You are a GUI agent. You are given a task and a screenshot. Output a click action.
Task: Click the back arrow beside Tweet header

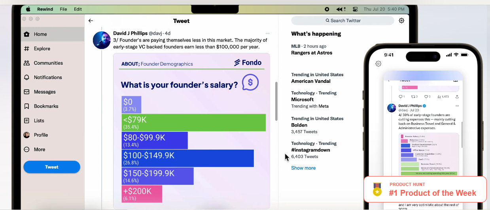[91, 21]
